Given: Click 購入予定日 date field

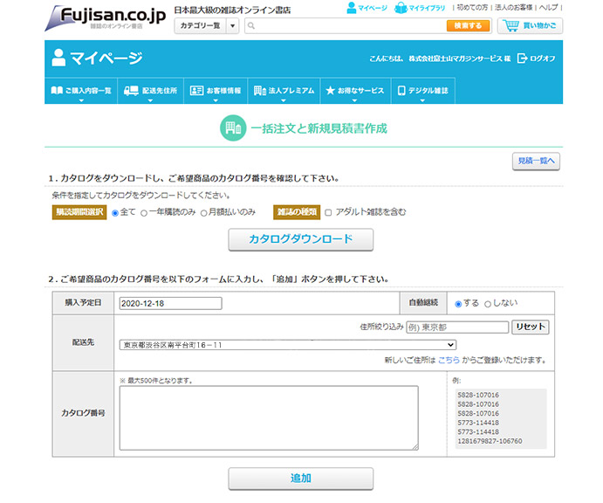Looking at the screenshot, I should coord(171,303).
